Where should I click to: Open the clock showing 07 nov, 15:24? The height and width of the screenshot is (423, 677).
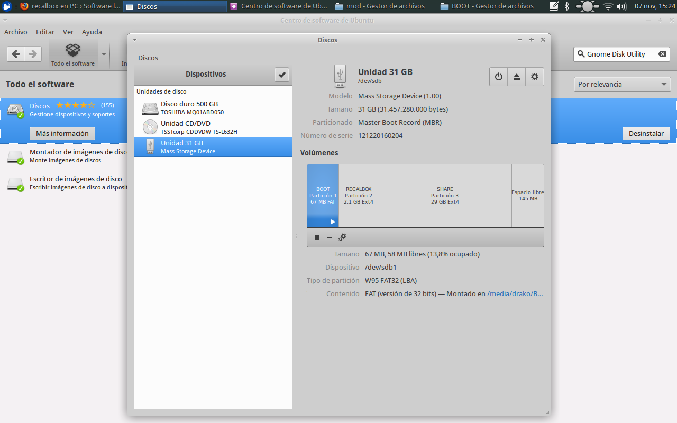point(654,6)
